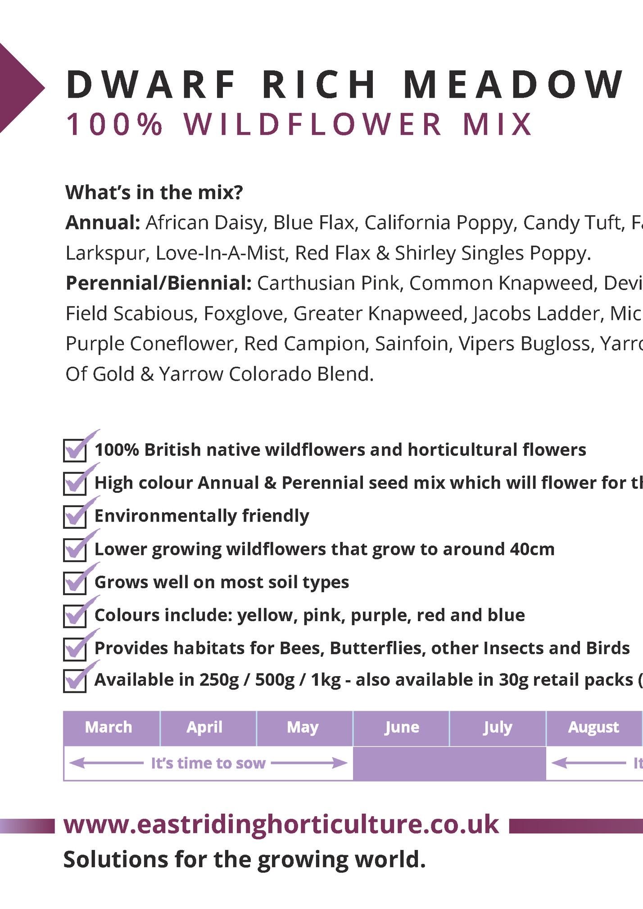Click the What's in the mix heading
The image size is (643, 909).
[154, 193]
